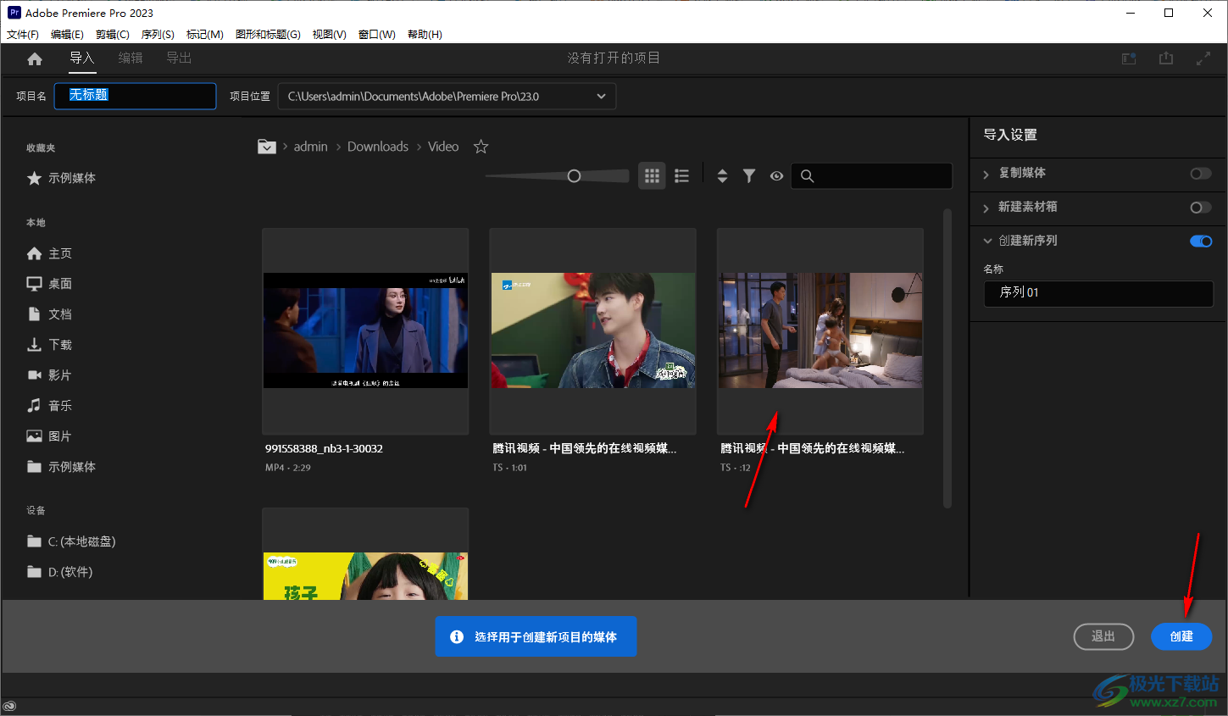
Task: Toggle 复制媒体 switch
Action: coord(1201,173)
